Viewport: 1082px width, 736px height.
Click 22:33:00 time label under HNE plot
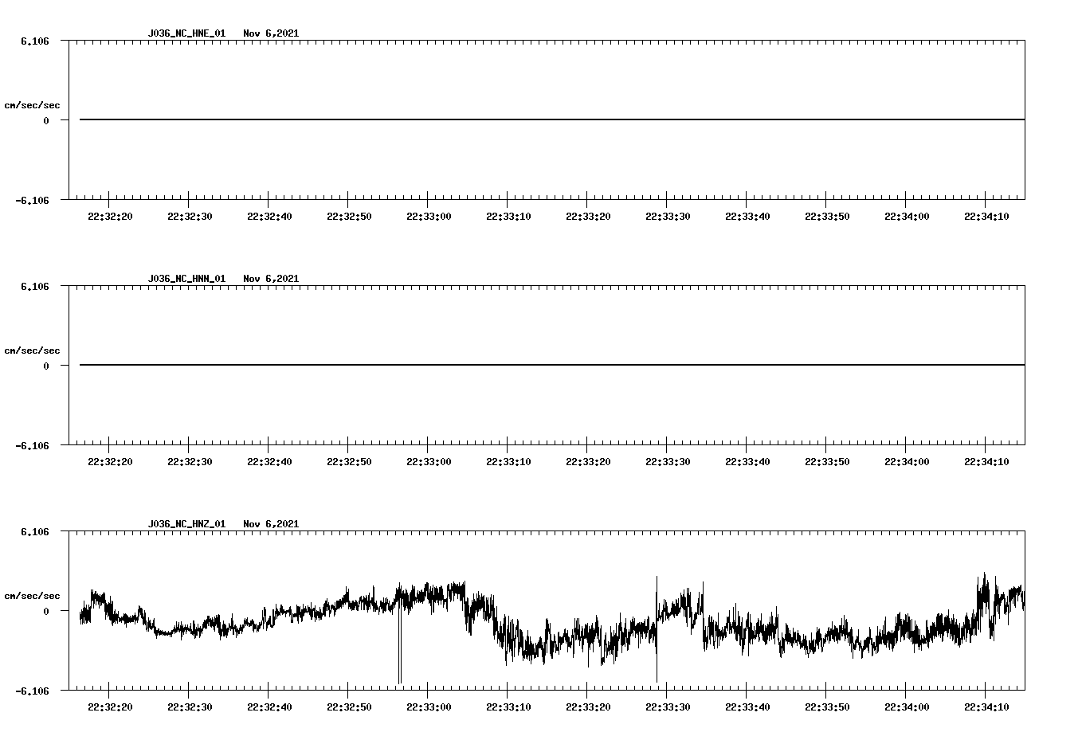429,217
